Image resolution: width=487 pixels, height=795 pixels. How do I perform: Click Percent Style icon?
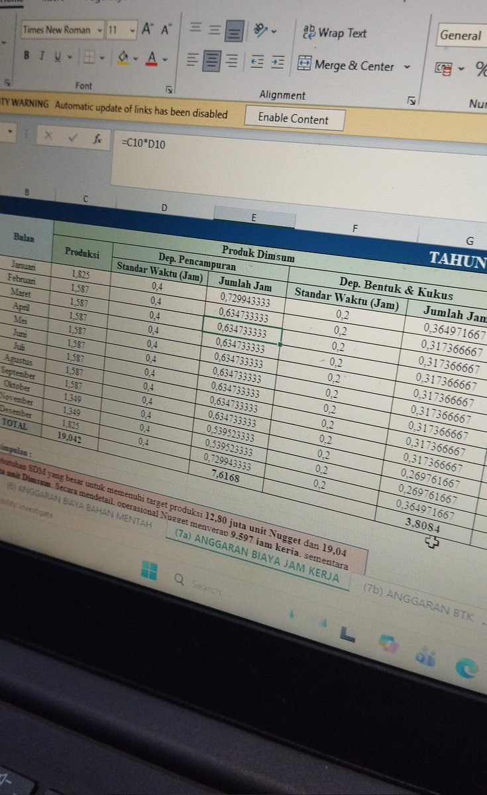[x=480, y=69]
